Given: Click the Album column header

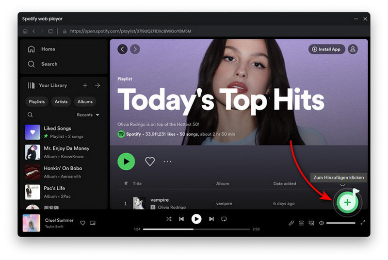Looking at the screenshot, I should click(223, 183).
